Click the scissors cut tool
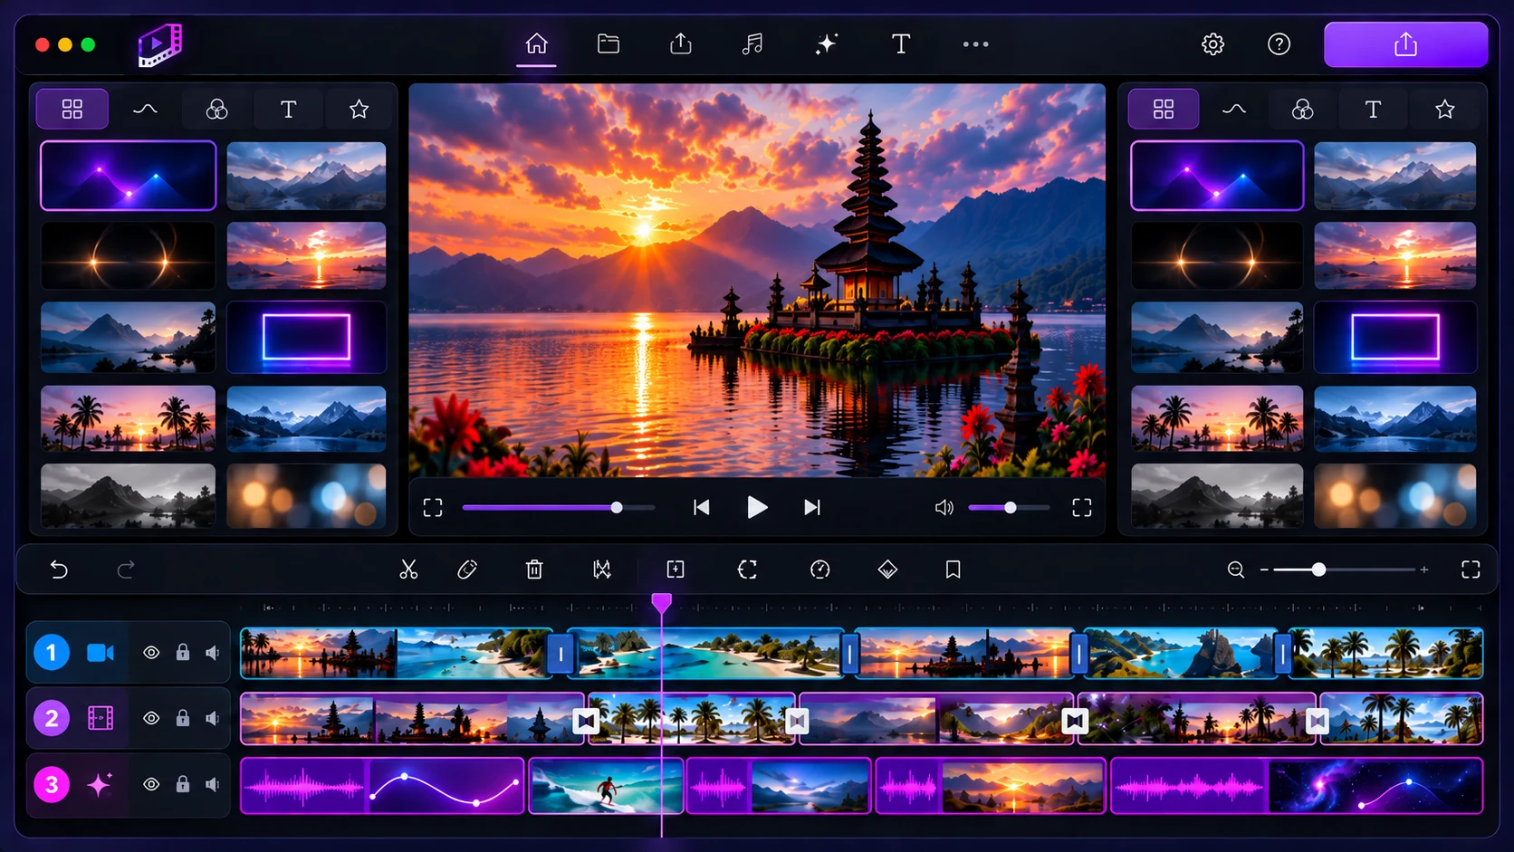 (x=408, y=570)
